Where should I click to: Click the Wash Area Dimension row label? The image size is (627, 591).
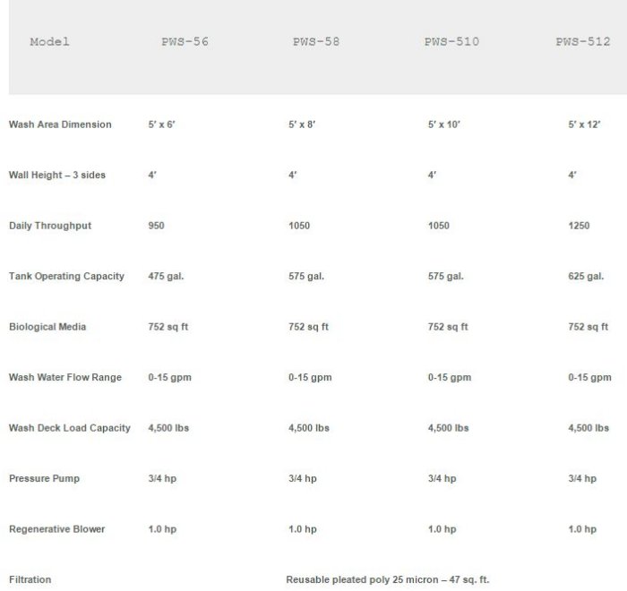tap(60, 124)
